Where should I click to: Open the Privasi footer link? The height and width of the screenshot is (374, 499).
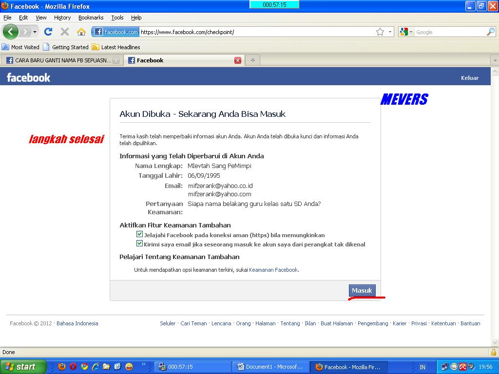[x=419, y=323]
